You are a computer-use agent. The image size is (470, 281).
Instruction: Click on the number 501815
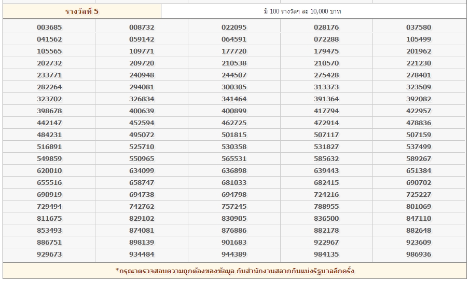tap(234, 135)
